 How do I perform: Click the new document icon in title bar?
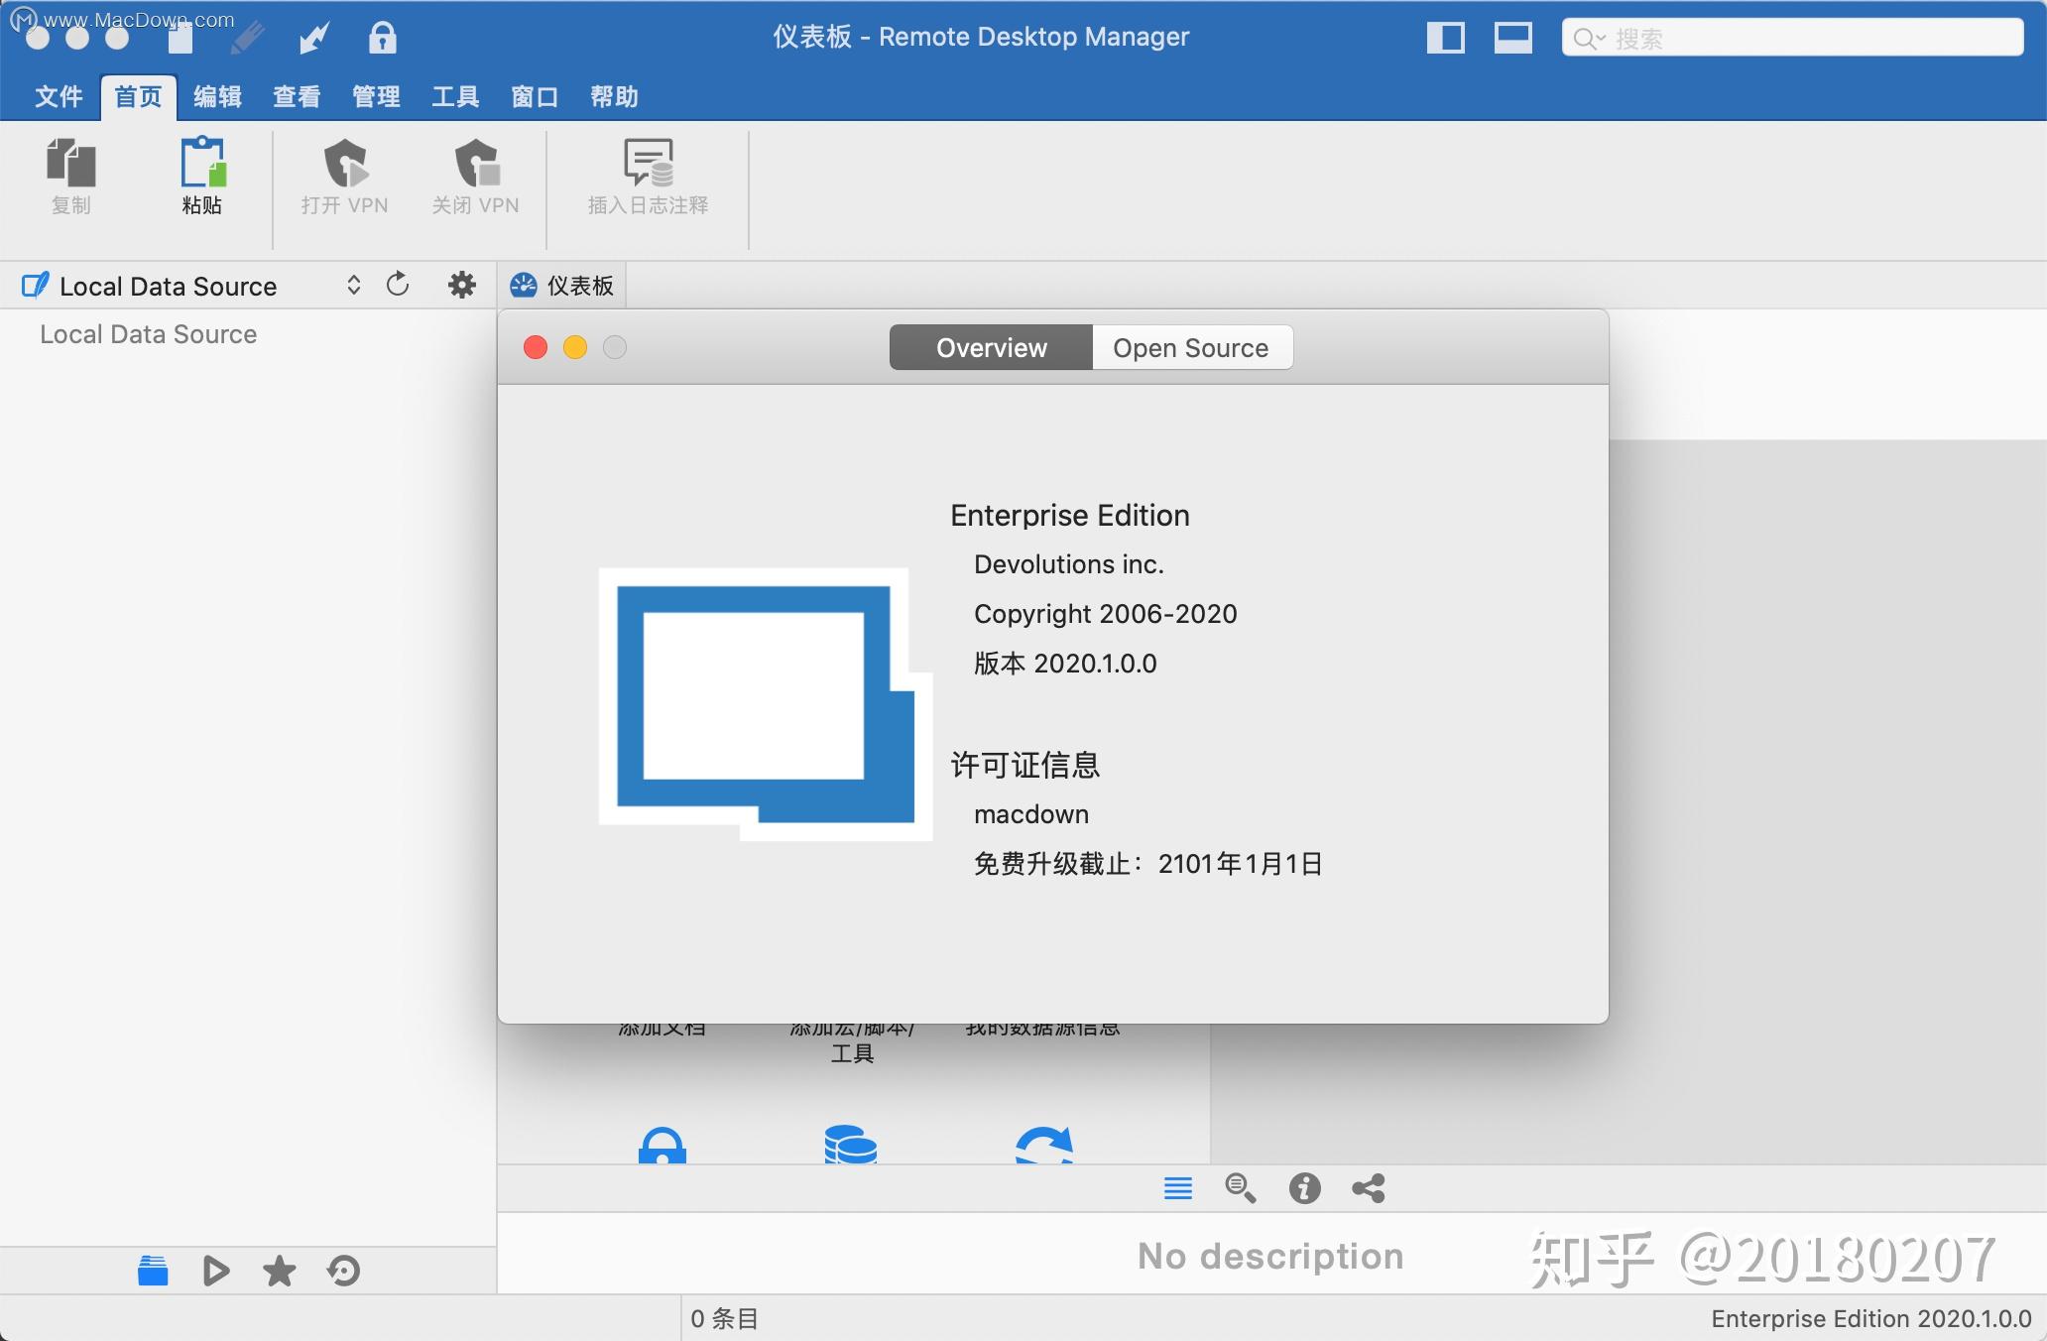181,38
